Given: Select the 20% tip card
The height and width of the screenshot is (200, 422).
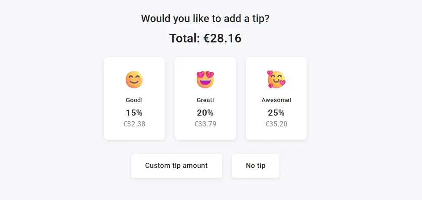Looking at the screenshot, I should tap(205, 98).
